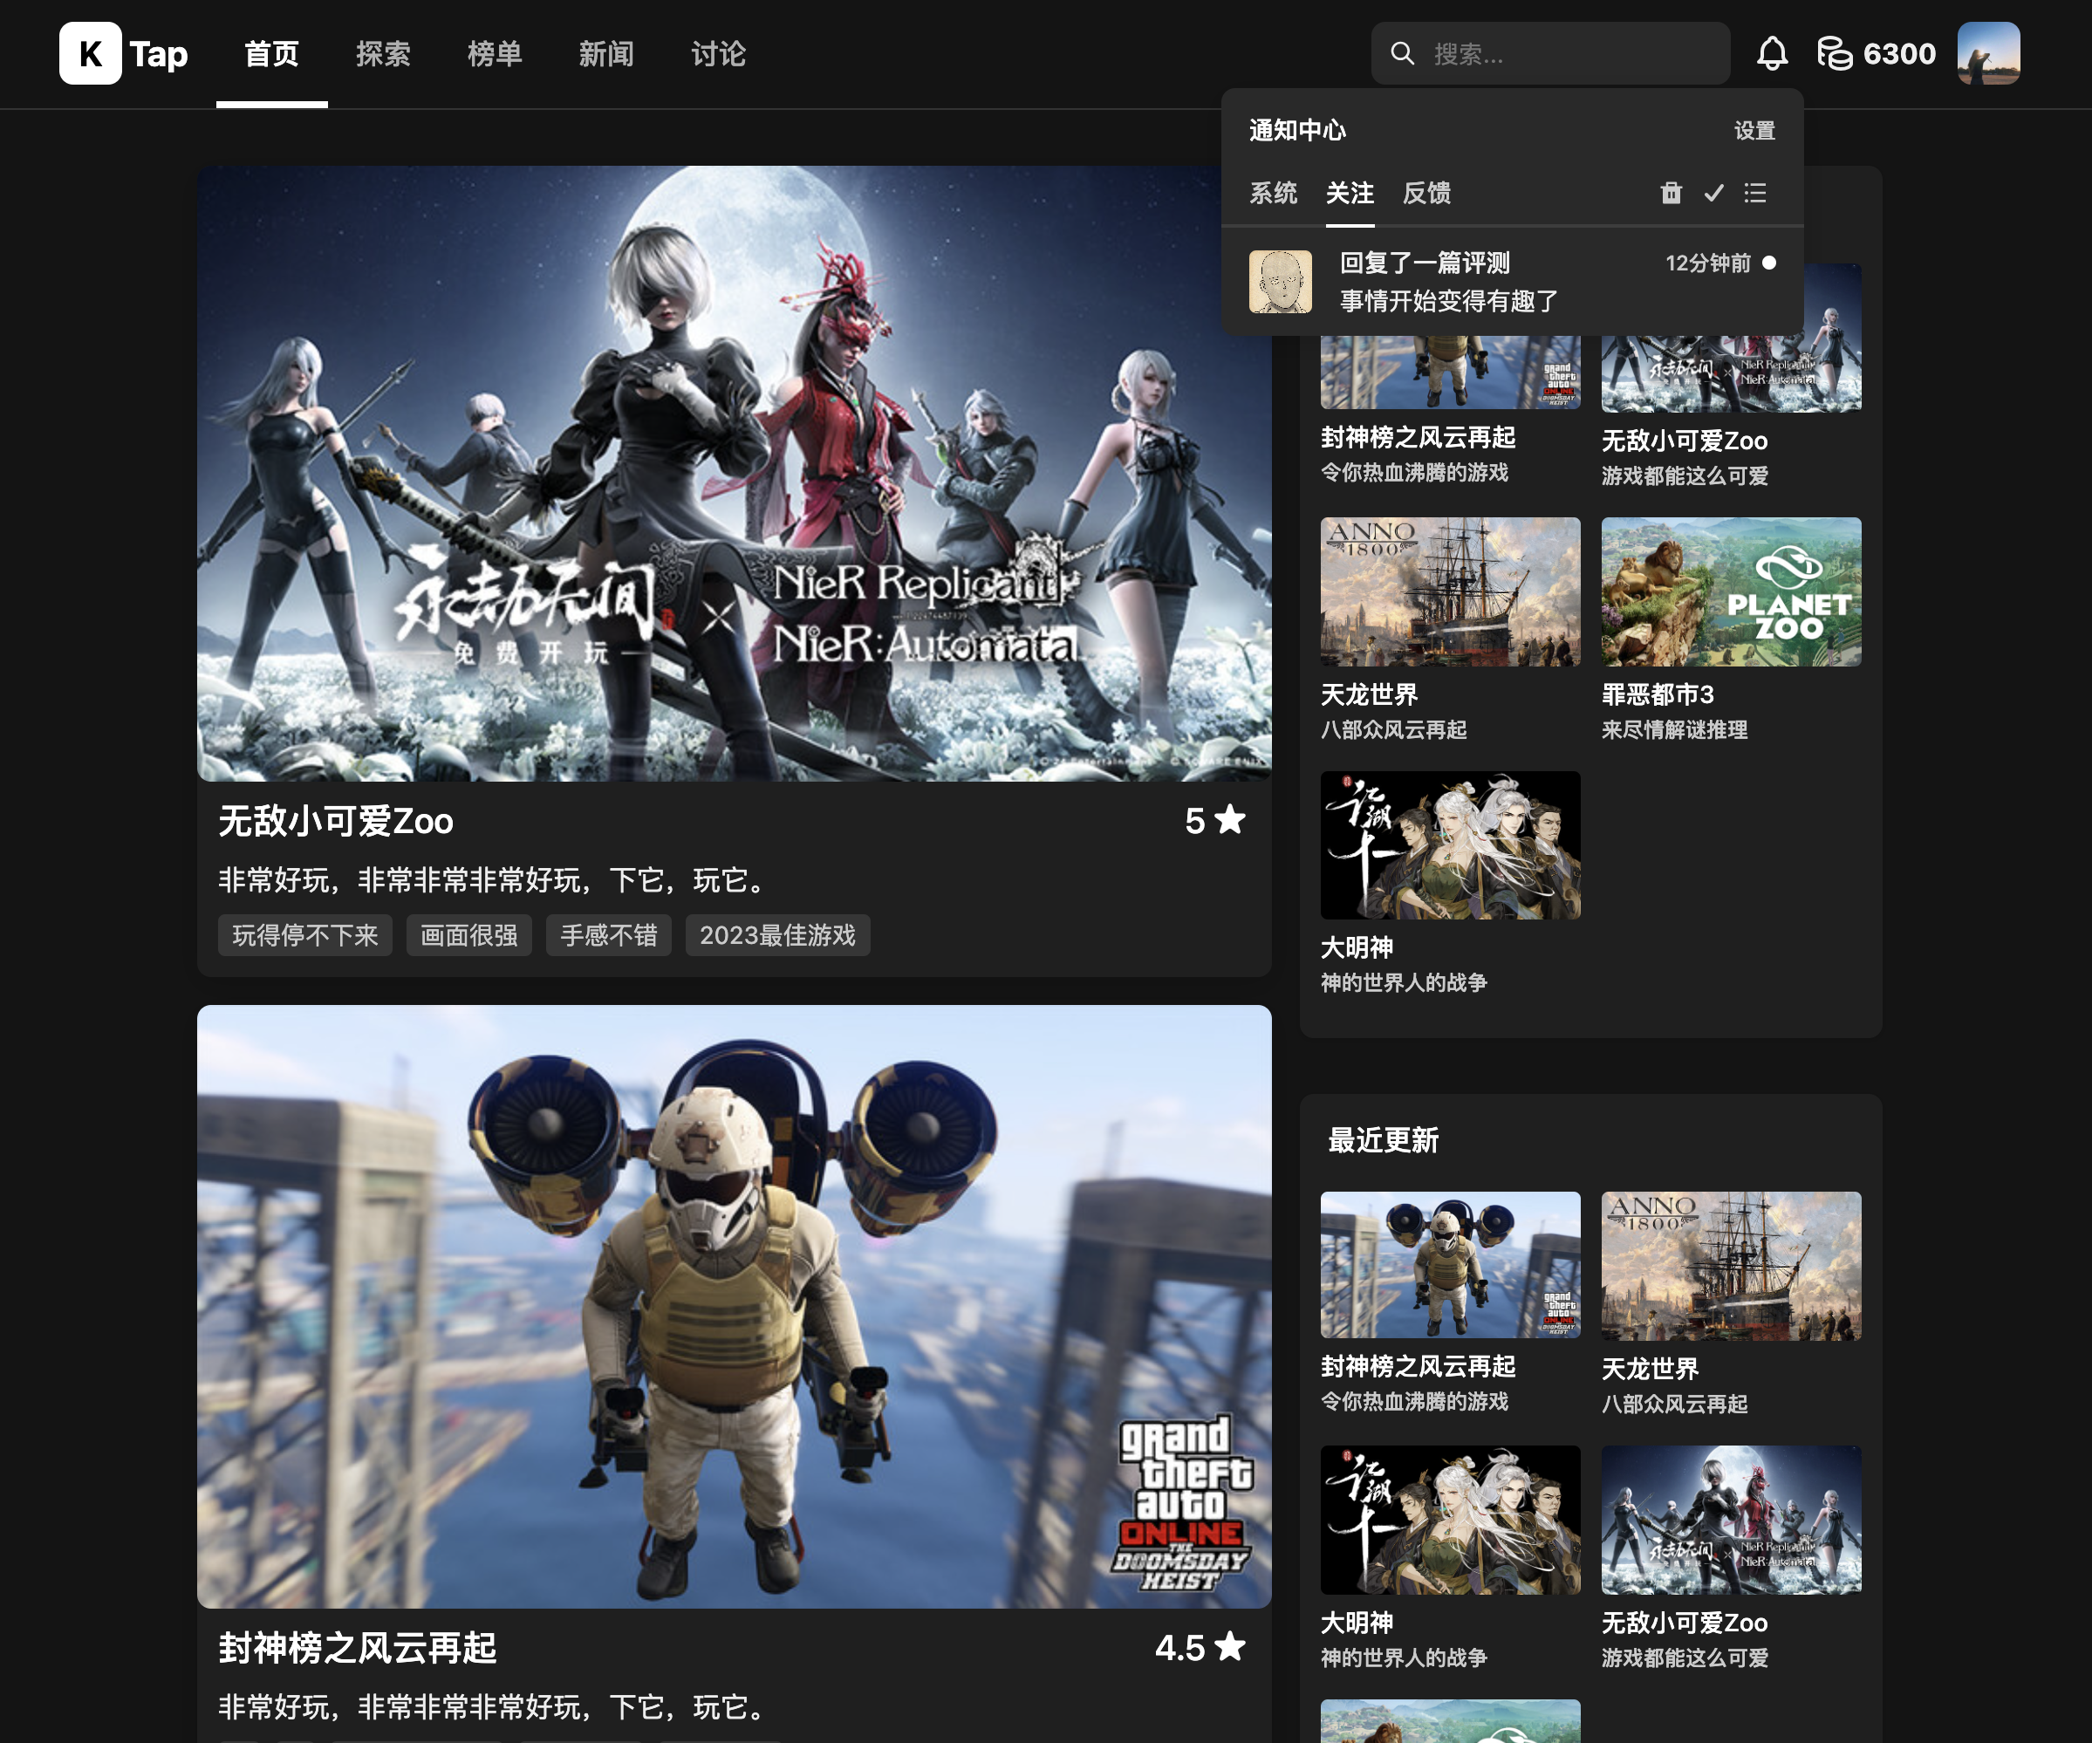2092x1743 pixels.
Task: Click the unread dot on notification
Action: 1769,263
